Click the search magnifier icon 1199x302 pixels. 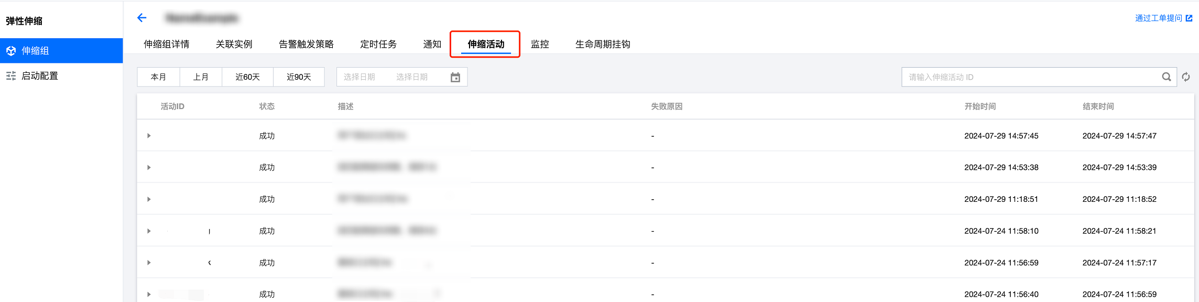pos(1167,77)
